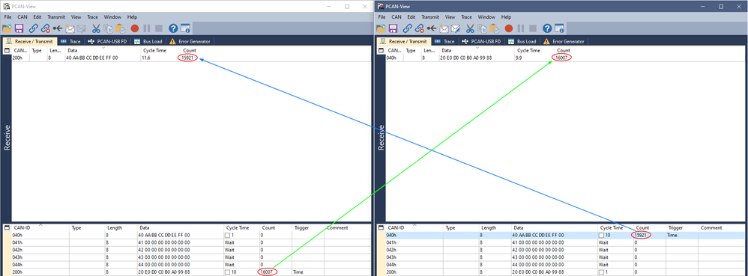Select received 200h message row in left window
This screenshot has height=276, width=748.
191,58
